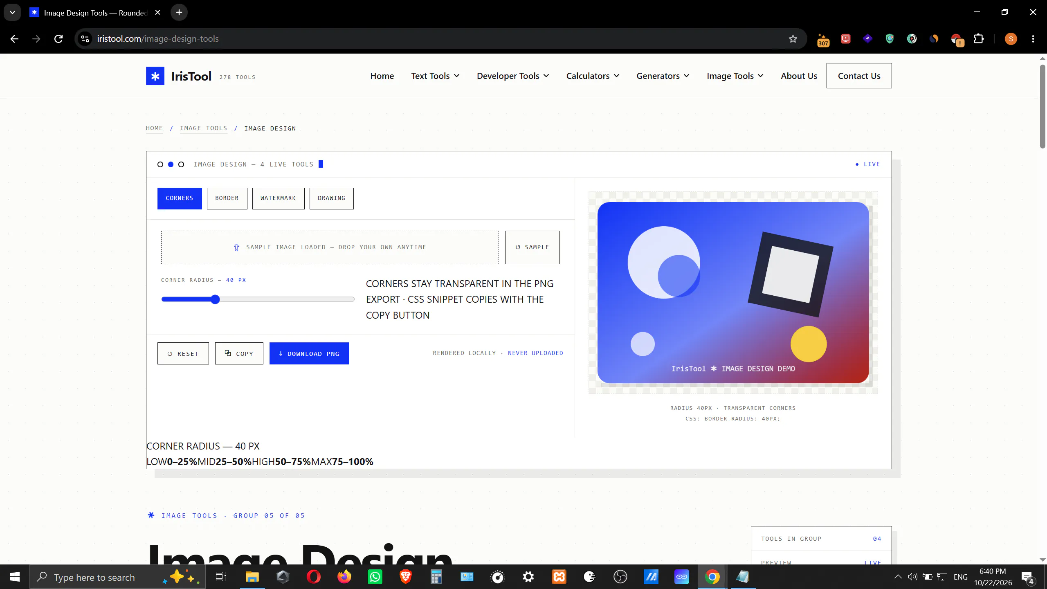
Task: Click the volume speaker tray icon
Action: [x=912, y=577]
